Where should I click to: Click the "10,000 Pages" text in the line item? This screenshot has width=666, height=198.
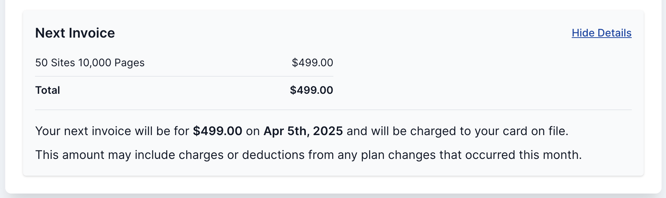point(111,63)
